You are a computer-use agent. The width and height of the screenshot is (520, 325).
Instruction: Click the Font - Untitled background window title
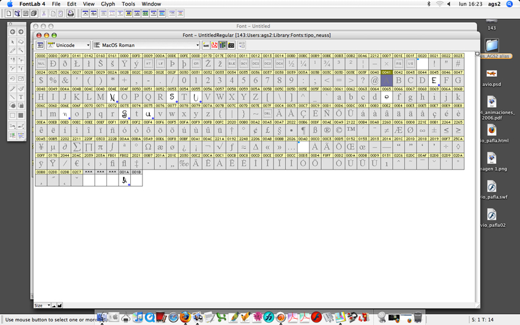coord(253,26)
